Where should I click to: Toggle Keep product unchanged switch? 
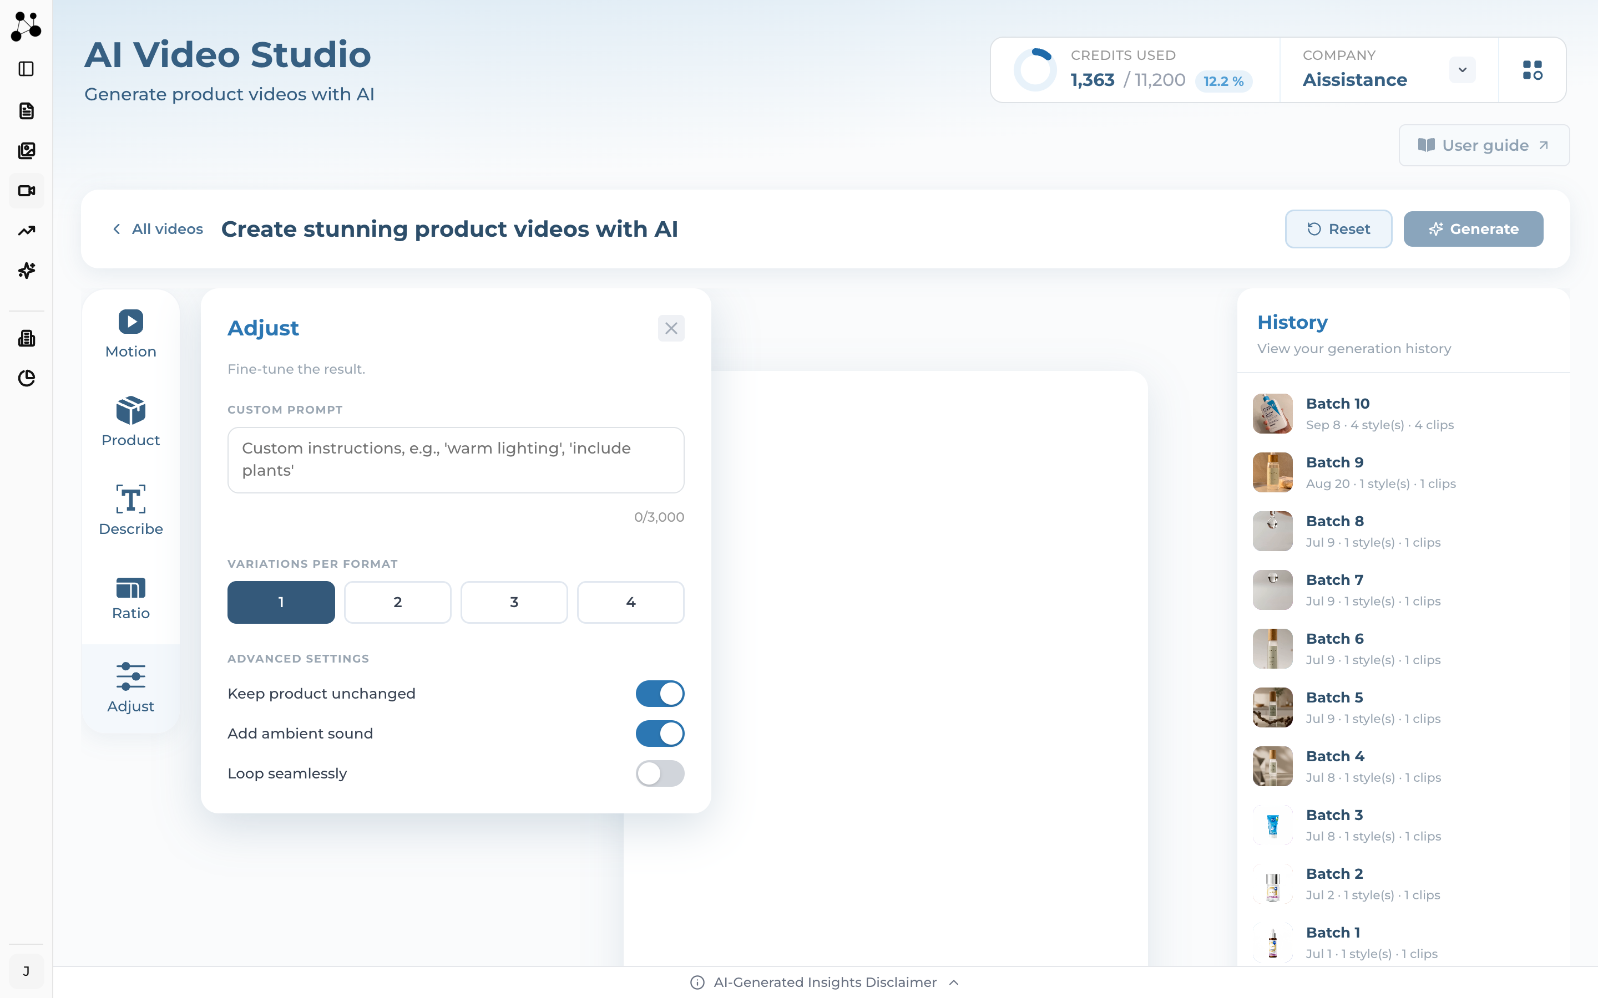tap(660, 694)
